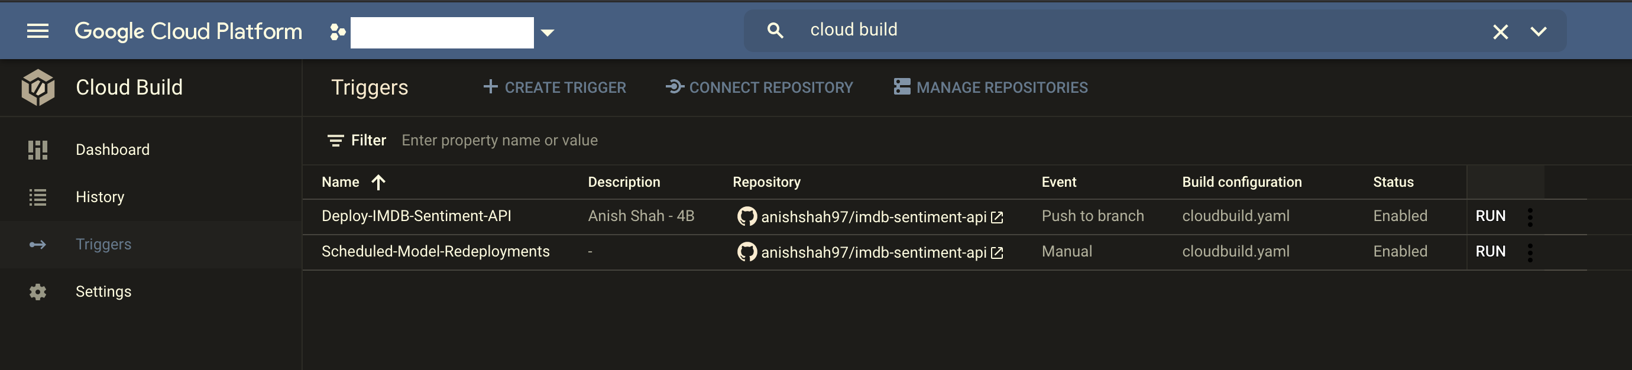This screenshot has height=370, width=1632.
Task: Click the 'Anish Shah - 4B' description cell
Action: point(641,216)
